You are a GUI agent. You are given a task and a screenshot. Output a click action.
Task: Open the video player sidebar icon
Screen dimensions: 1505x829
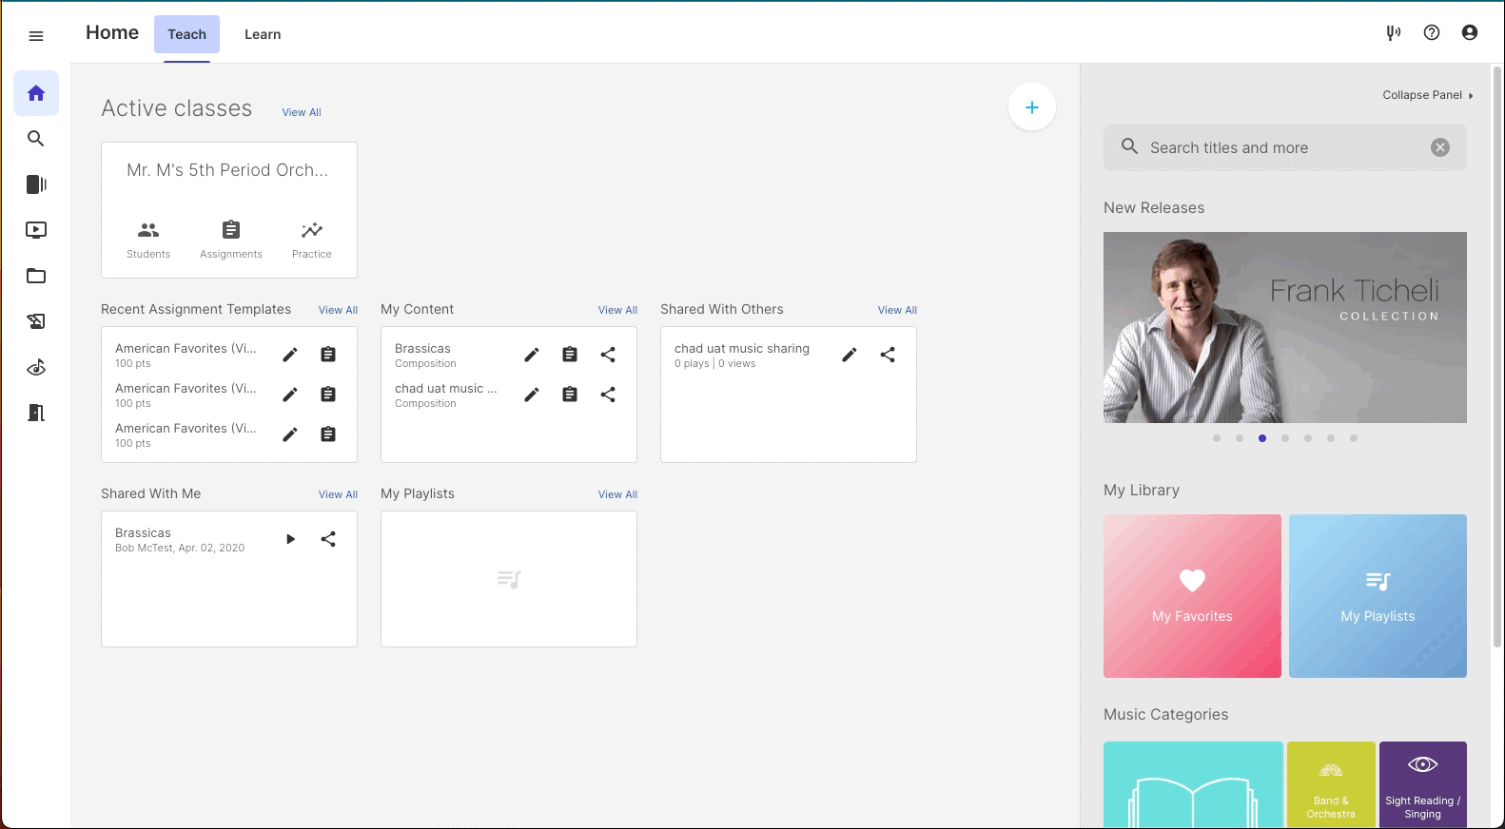[x=36, y=230]
